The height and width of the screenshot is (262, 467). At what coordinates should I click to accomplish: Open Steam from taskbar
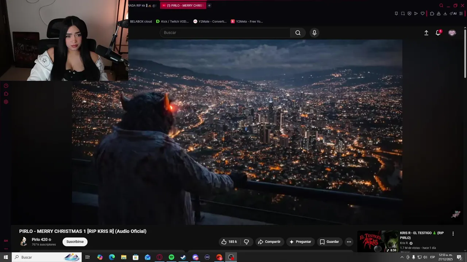(183, 257)
